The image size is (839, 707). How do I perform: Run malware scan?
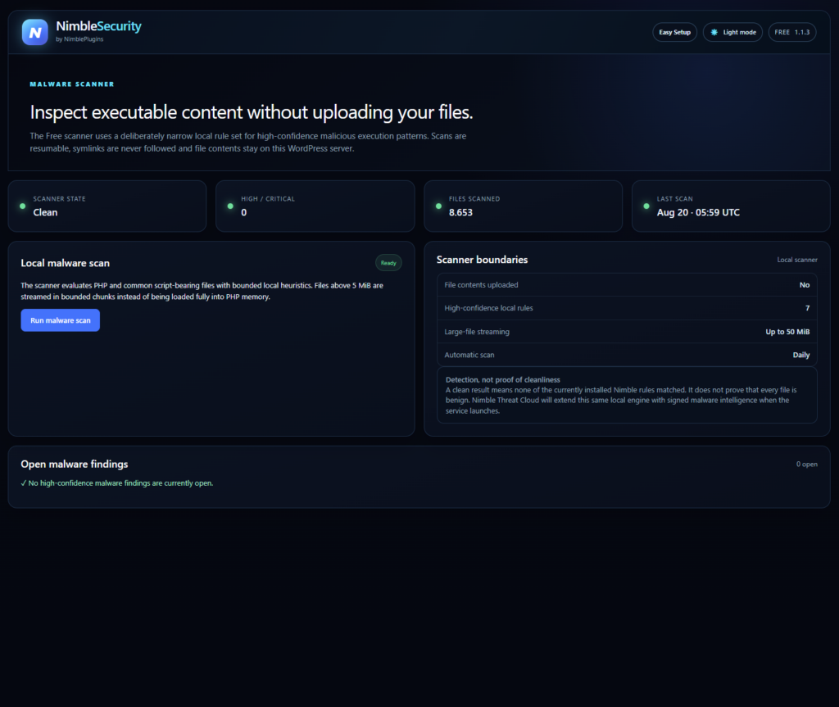point(61,320)
